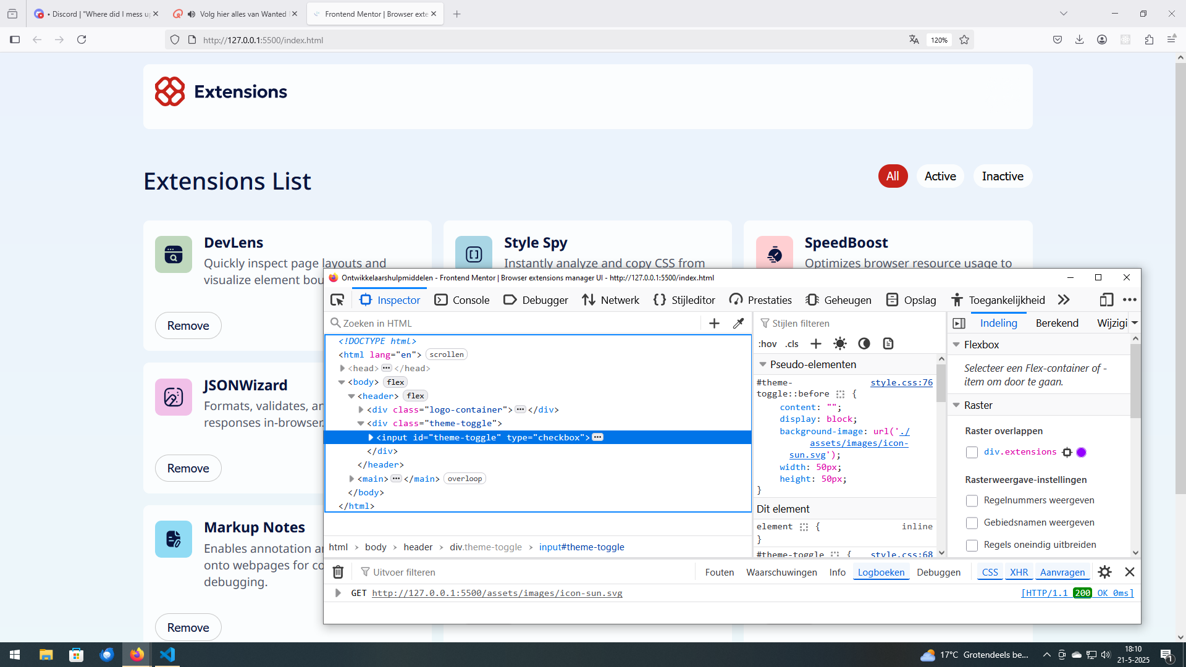Viewport: 1186px width, 667px height.
Task: Check Regelnummers weergeven option
Action: (x=972, y=501)
